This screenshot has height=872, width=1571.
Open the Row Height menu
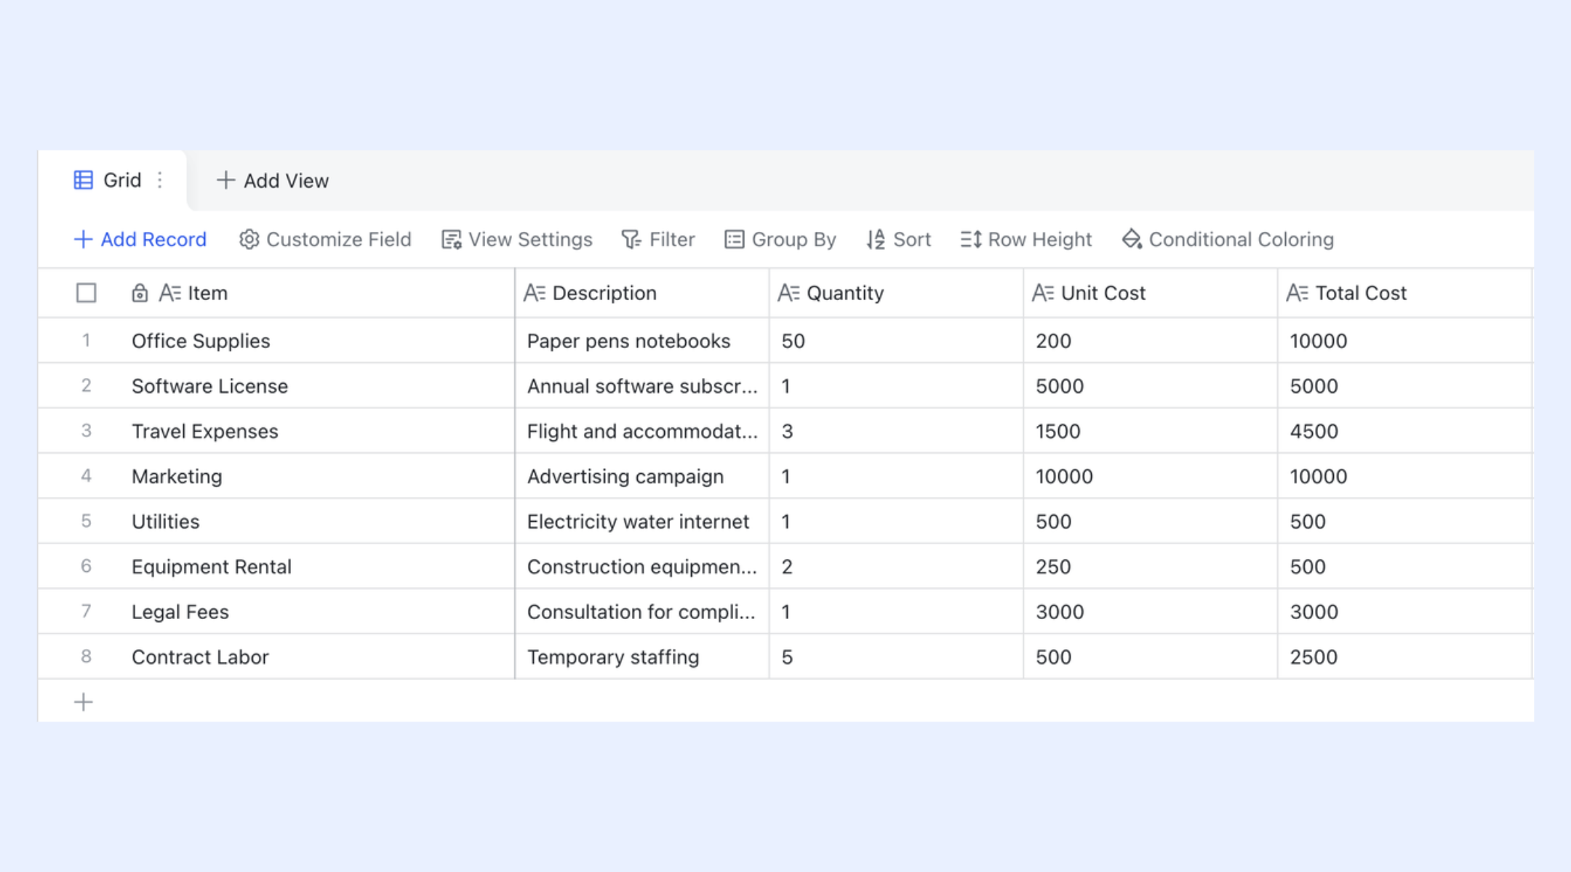[1026, 239]
